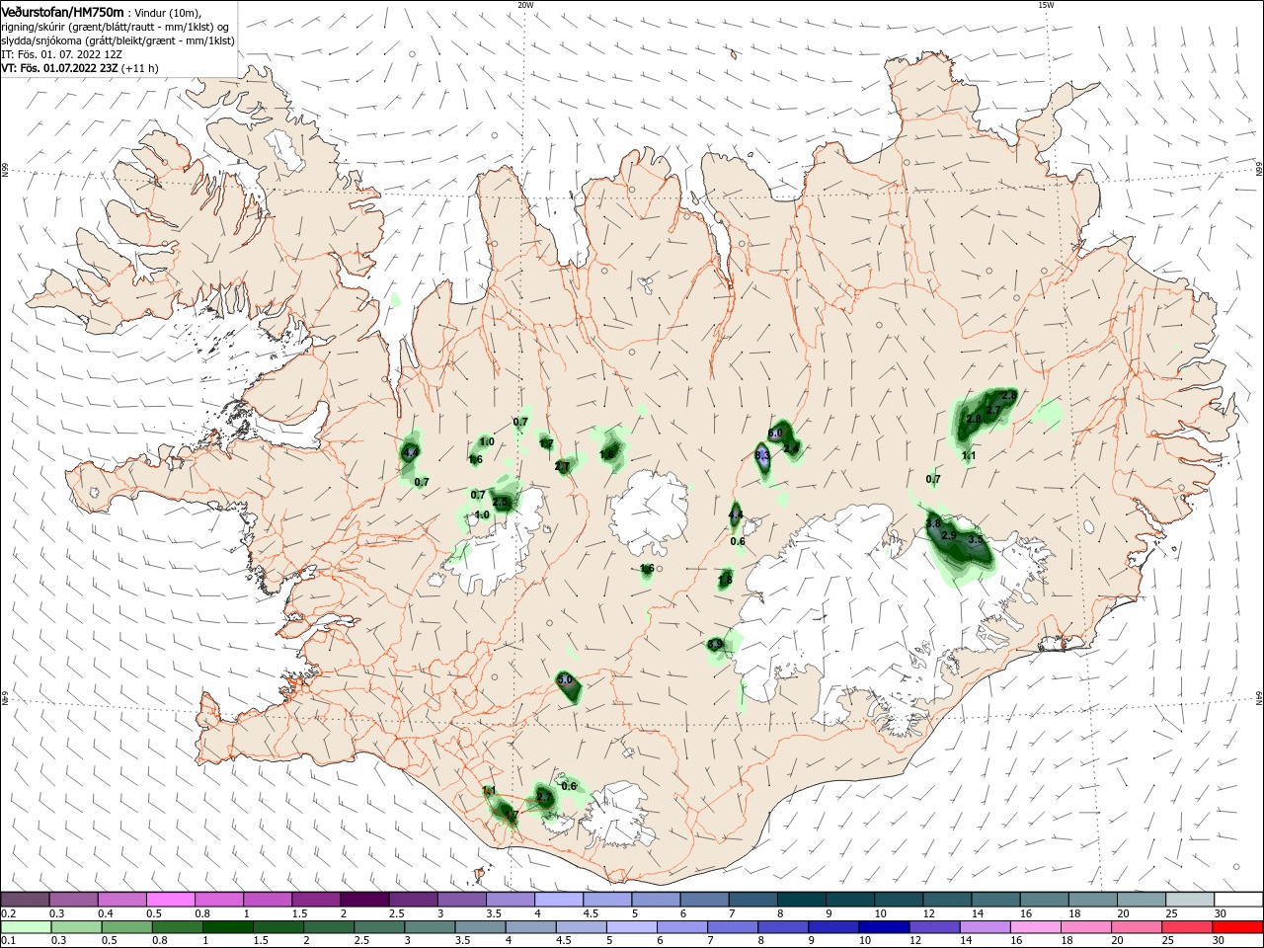
Task: Click the 0.6 value right of the 2.7 cell
Action: (x=569, y=786)
